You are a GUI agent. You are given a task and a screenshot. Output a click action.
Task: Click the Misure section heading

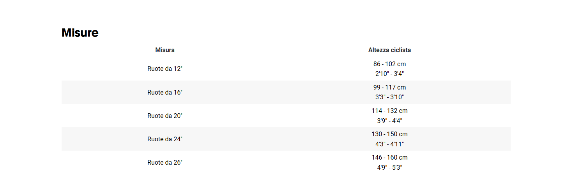point(80,33)
